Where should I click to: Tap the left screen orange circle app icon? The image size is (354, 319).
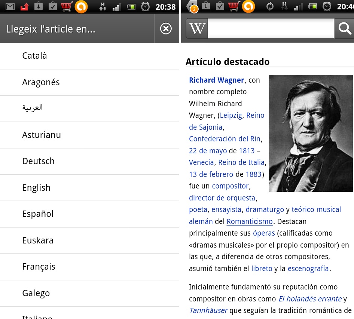tap(81, 7)
